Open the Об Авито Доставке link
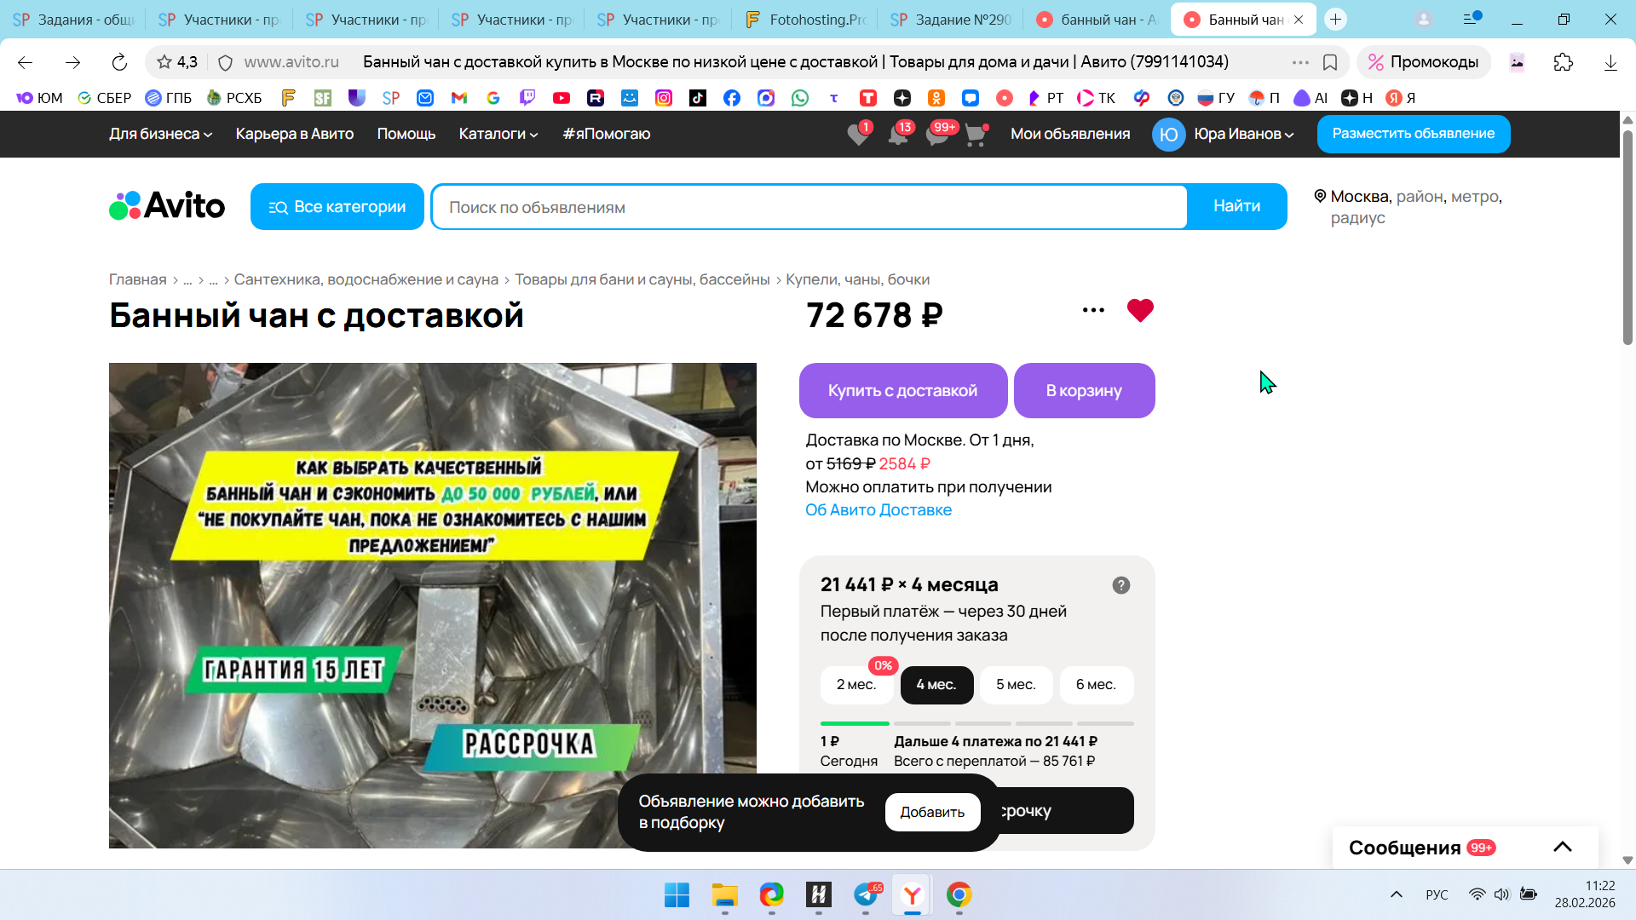The height and width of the screenshot is (920, 1636). tap(878, 510)
